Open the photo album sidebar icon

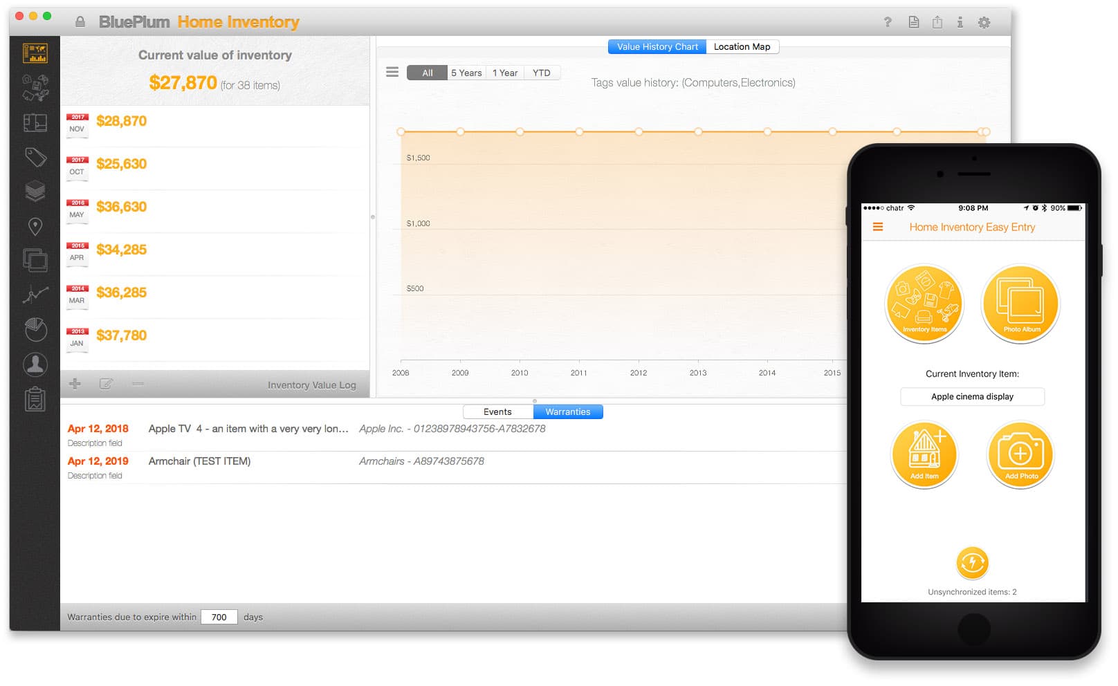tap(35, 260)
